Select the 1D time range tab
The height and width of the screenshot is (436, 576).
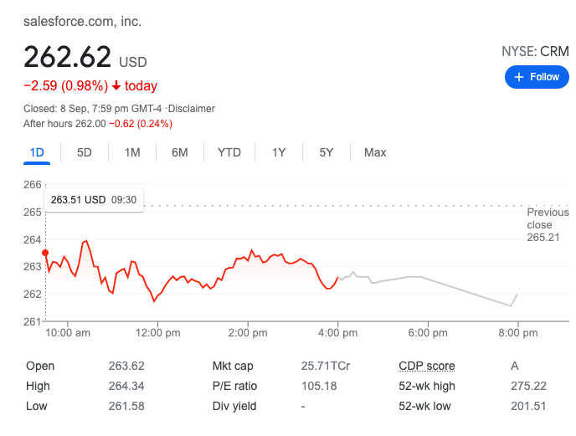pos(37,152)
